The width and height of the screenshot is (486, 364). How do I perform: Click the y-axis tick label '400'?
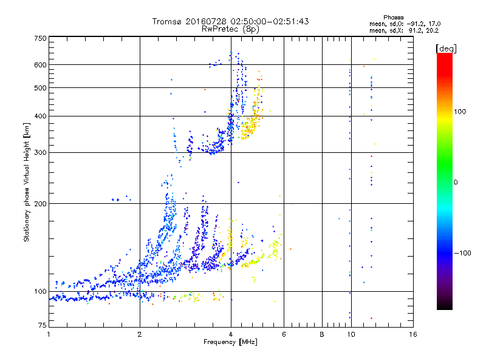(40, 116)
